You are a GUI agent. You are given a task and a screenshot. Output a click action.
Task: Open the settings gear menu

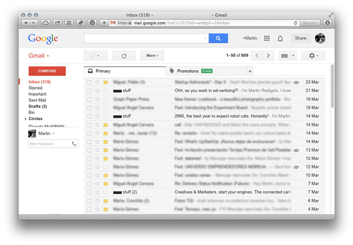click(313, 55)
